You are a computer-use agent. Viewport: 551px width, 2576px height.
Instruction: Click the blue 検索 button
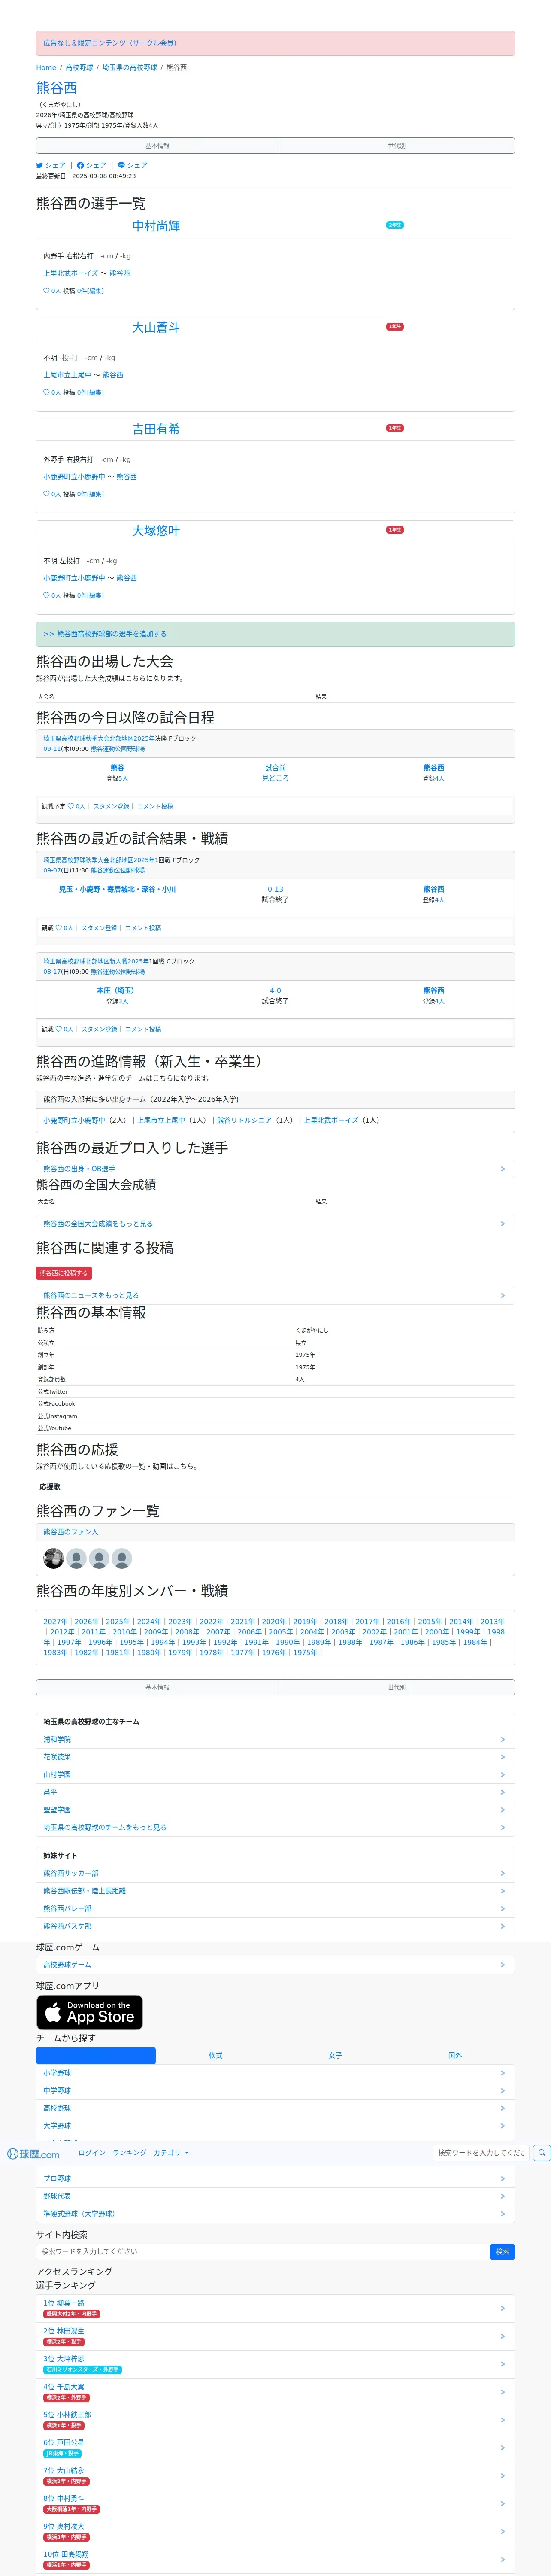503,2252
